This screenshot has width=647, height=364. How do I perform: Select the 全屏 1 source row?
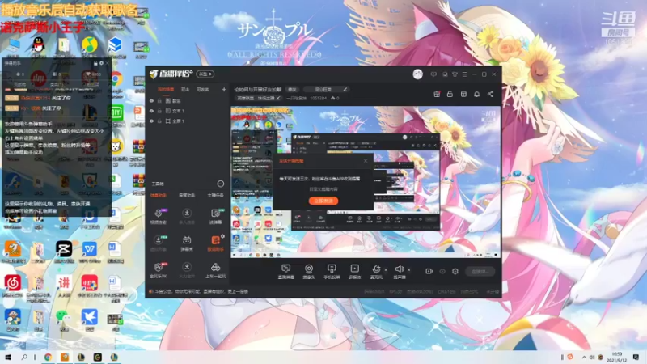click(188, 121)
